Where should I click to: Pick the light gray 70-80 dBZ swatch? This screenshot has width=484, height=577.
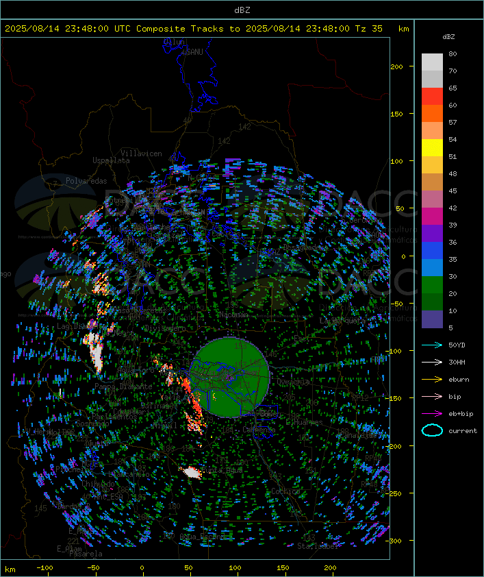click(x=432, y=62)
